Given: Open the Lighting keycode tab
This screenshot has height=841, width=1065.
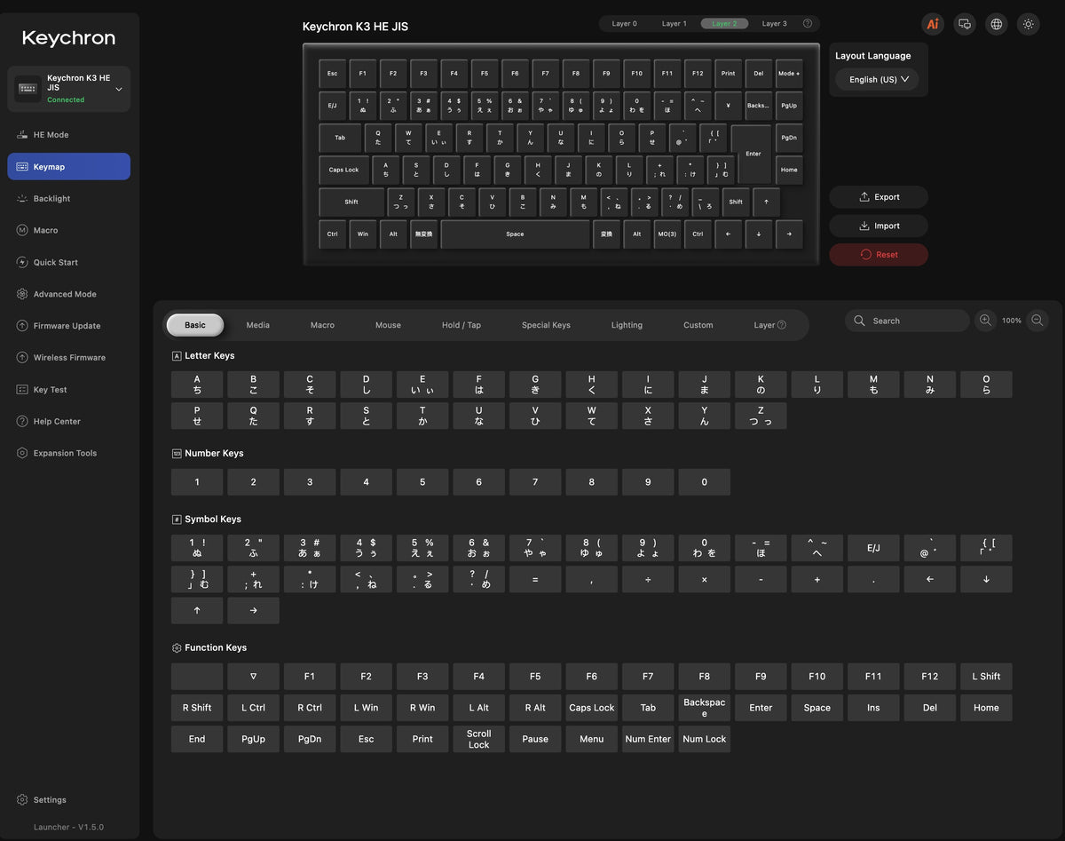Looking at the screenshot, I should 627,325.
